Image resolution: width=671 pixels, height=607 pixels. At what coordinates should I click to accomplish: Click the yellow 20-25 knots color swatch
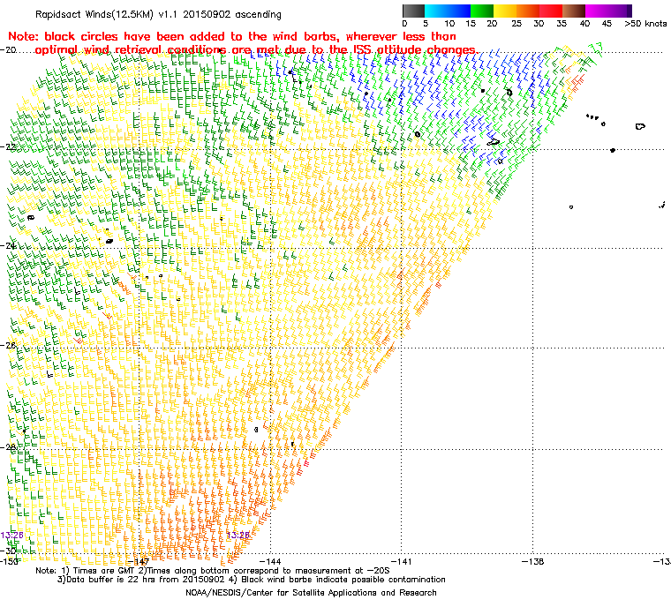pos(505,11)
